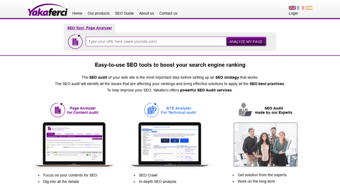
Task: Switch language to English via UK flag
Action: [292, 8]
